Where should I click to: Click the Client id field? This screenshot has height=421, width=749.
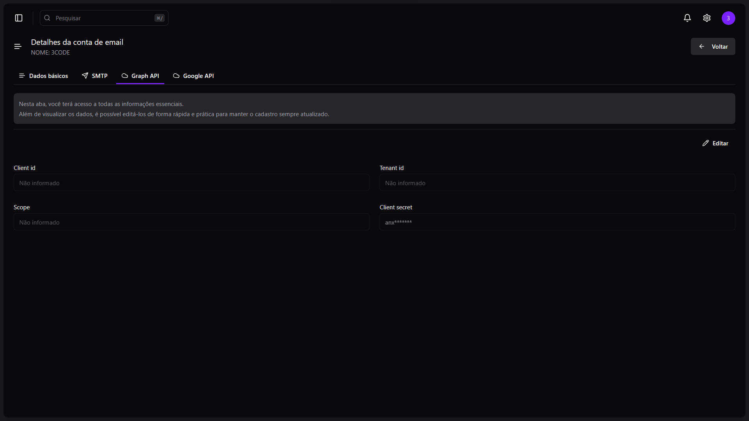tap(191, 183)
